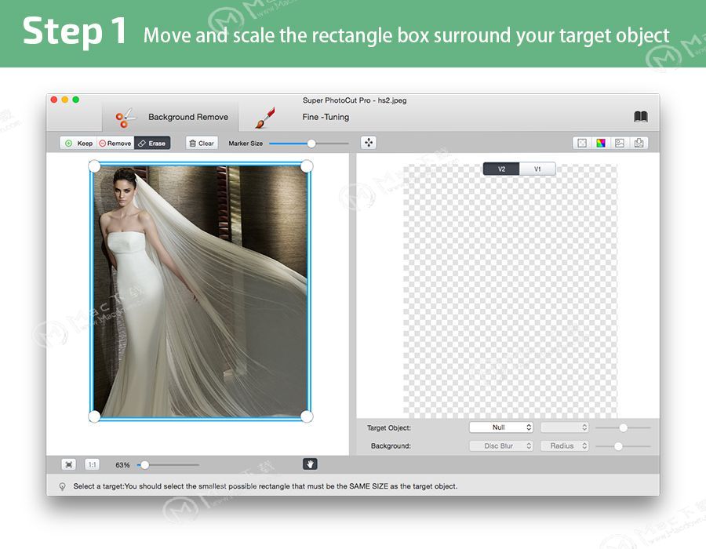The image size is (706, 549).
Task: Open the Disc Blur dropdown
Action: click(501, 445)
